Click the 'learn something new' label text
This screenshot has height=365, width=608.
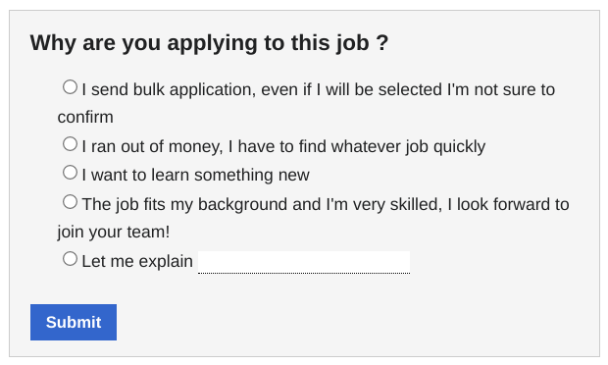coord(195,175)
